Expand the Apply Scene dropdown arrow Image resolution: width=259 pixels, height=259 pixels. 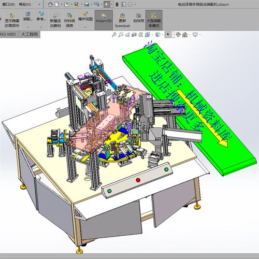tap(190, 35)
